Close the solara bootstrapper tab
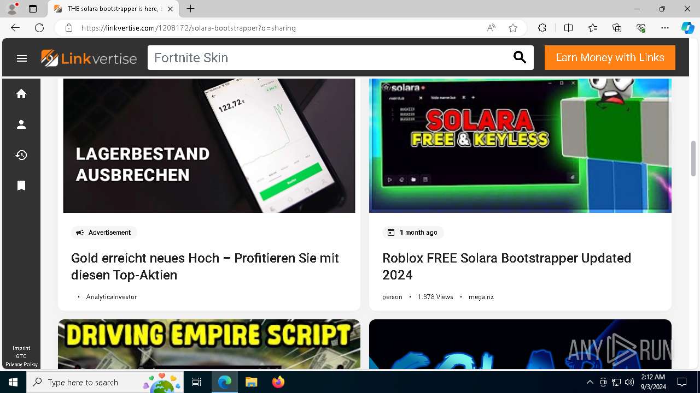This screenshot has width=700, height=393. pos(171,9)
